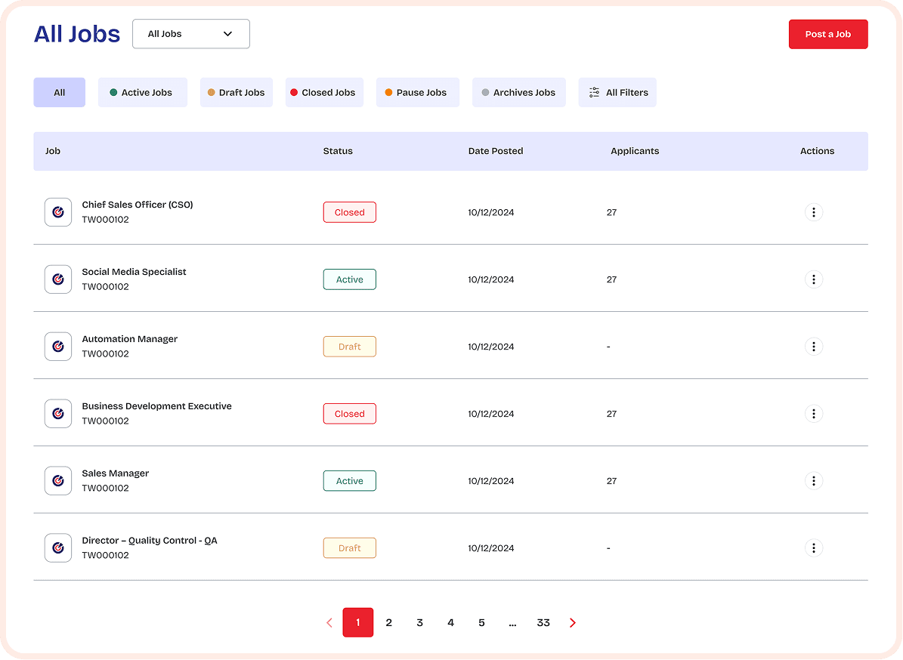Click applicant count 27 for Sales Manager
This screenshot has width=903, height=660.
coord(611,481)
